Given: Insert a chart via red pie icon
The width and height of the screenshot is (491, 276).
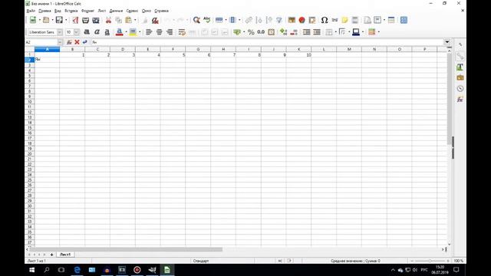Looking at the screenshot, I should (x=302, y=20).
